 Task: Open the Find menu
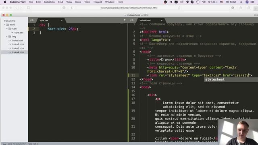[60, 2]
